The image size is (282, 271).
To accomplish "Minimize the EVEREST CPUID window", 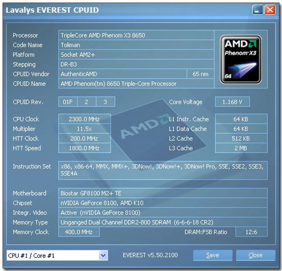I will coord(257,10).
